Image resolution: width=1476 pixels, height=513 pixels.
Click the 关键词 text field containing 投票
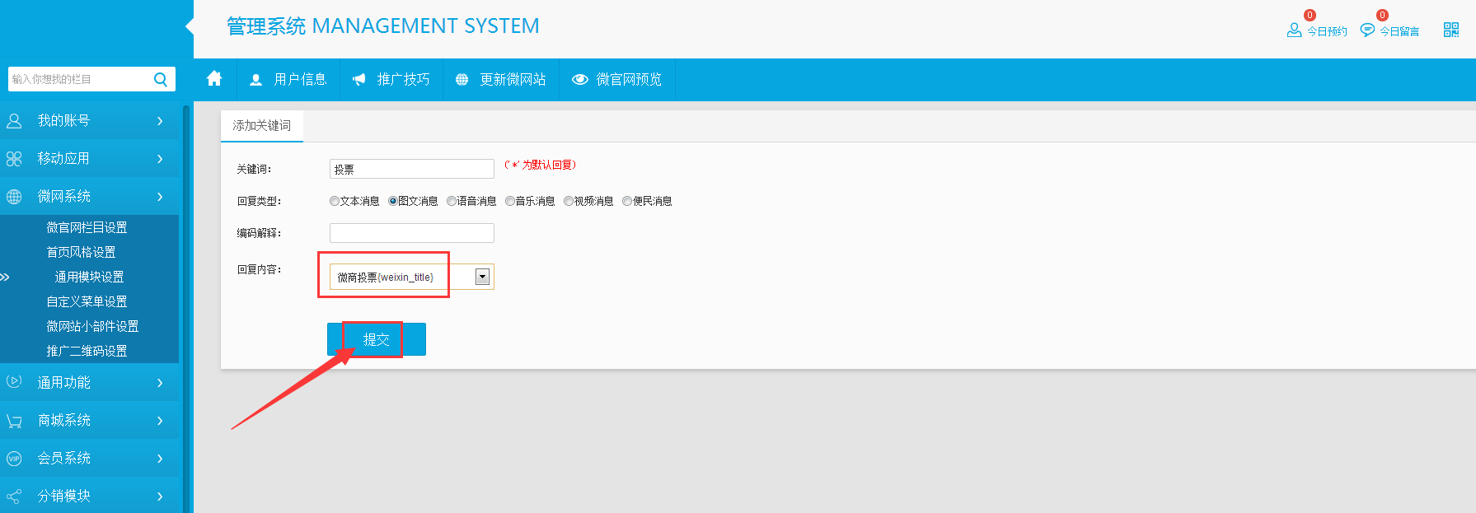point(411,169)
